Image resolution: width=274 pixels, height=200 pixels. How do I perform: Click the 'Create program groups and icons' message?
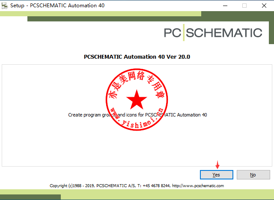137,115
